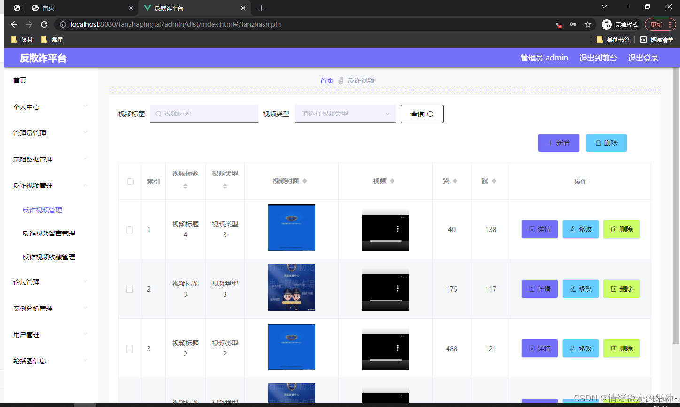Click 退出登录 in the header
Viewport: 680px width, 407px height.
(x=643, y=58)
